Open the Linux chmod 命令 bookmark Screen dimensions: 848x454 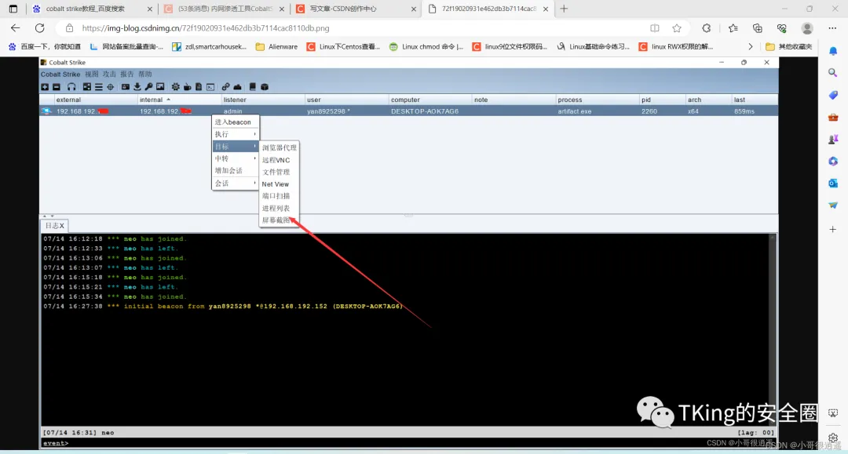click(426, 47)
